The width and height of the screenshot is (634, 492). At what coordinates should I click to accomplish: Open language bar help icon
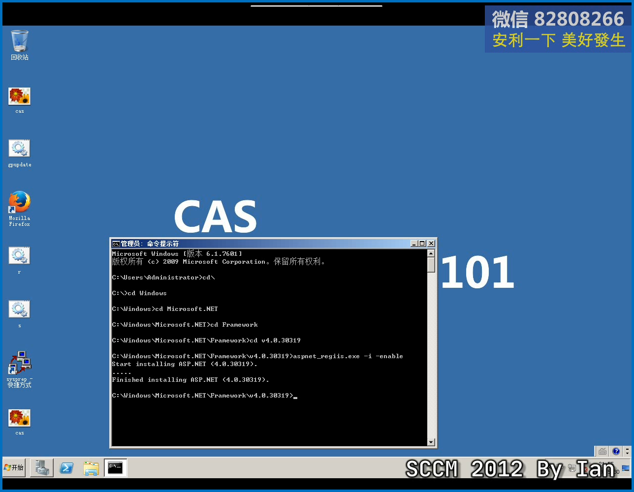coord(616,451)
